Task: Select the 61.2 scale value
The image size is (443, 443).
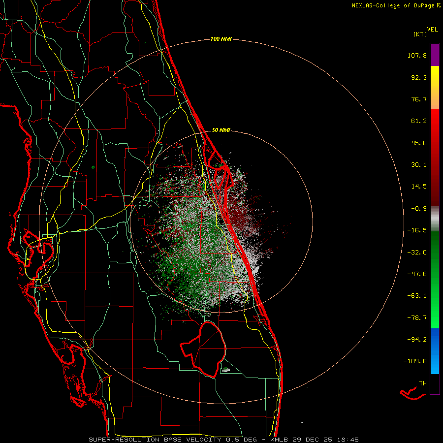Action: 419,121
